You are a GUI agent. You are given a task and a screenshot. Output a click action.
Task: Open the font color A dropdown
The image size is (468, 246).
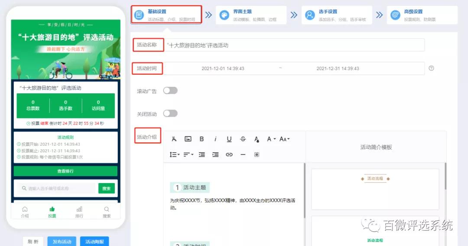click(x=271, y=139)
